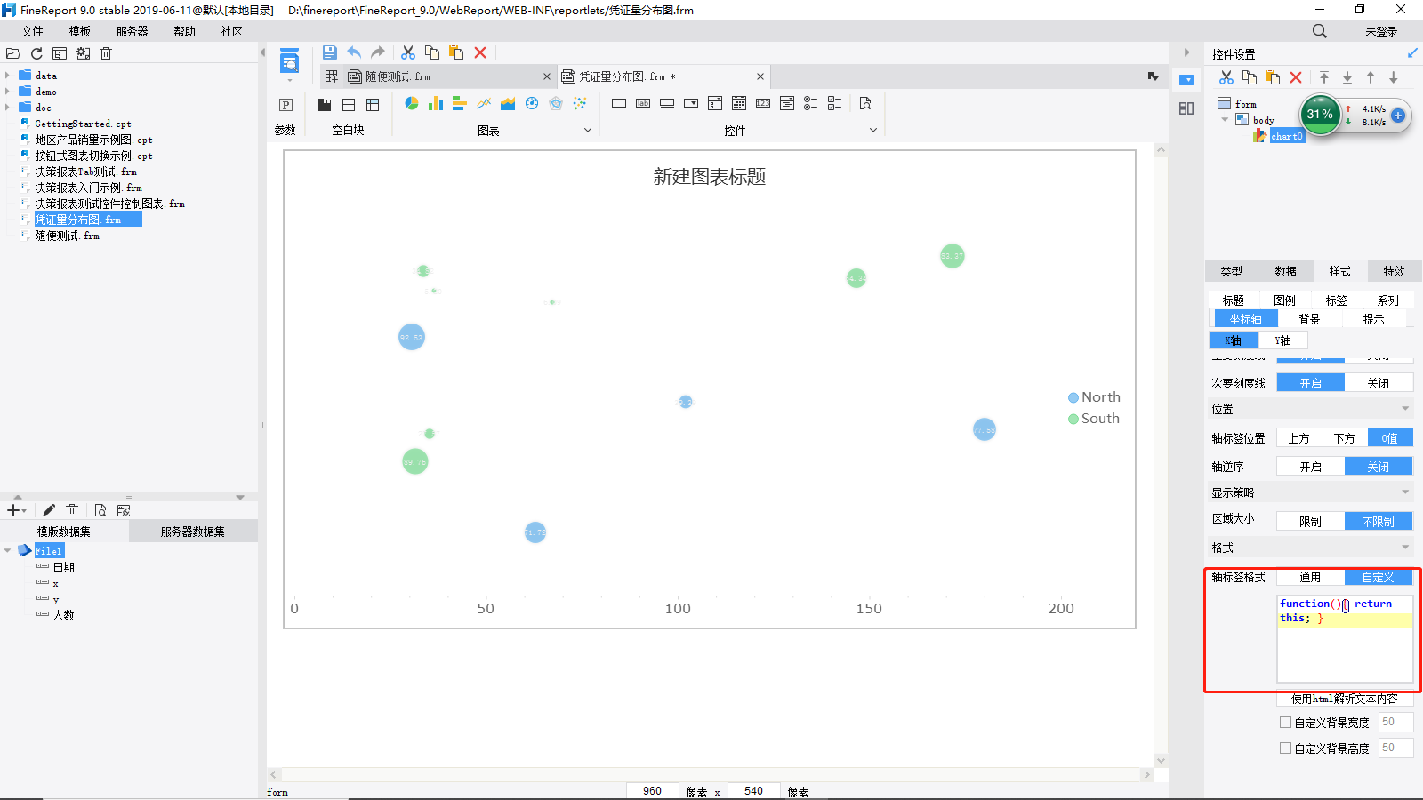1423x800 pixels.
Task: Insert a scatter chart from the chart toolbar
Action: (x=580, y=104)
